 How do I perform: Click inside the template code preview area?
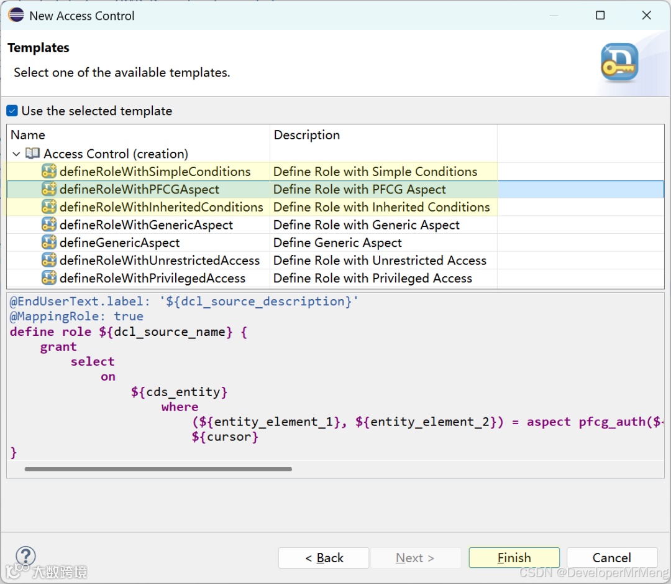pyautogui.click(x=373, y=373)
